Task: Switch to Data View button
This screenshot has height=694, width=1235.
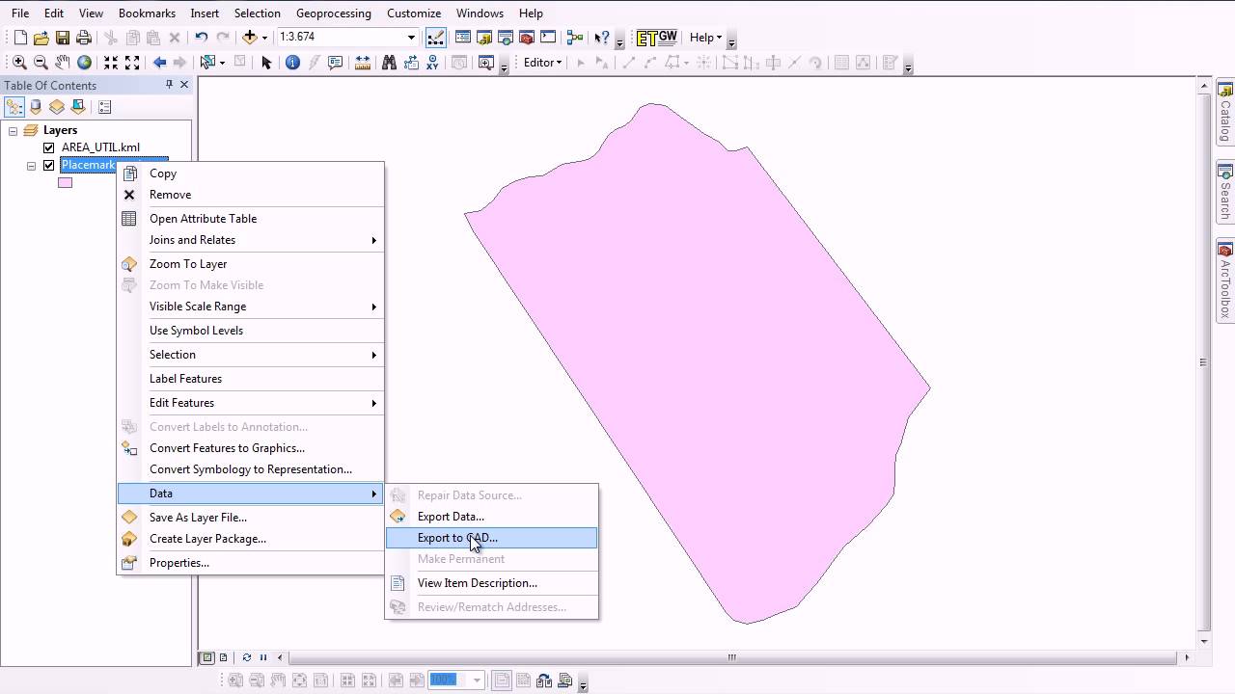Action: pos(206,657)
